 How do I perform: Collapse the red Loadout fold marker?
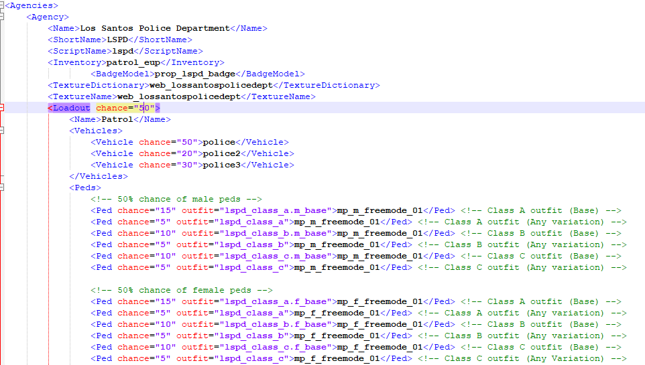click(1, 108)
